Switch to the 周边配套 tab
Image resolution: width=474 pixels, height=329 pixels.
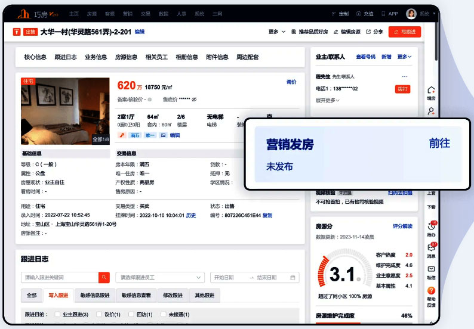[x=247, y=57]
